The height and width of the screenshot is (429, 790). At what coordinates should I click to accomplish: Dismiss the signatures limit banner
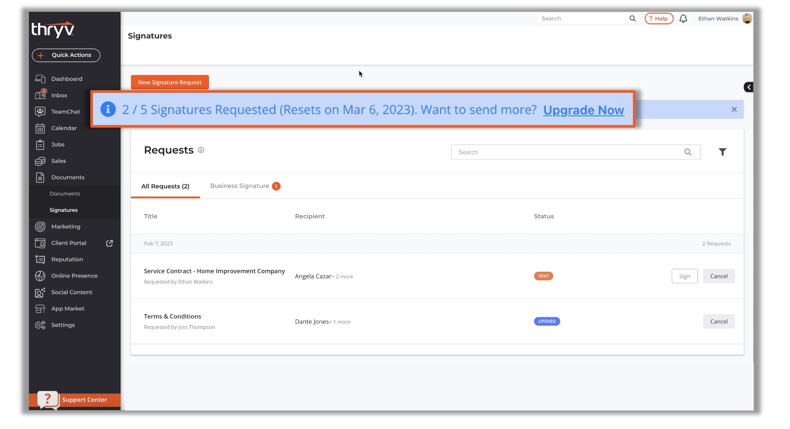pos(734,109)
